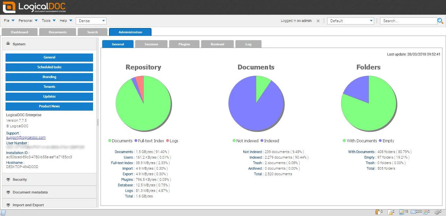
Task: Click the calendar events icon
Action: pos(425,212)
